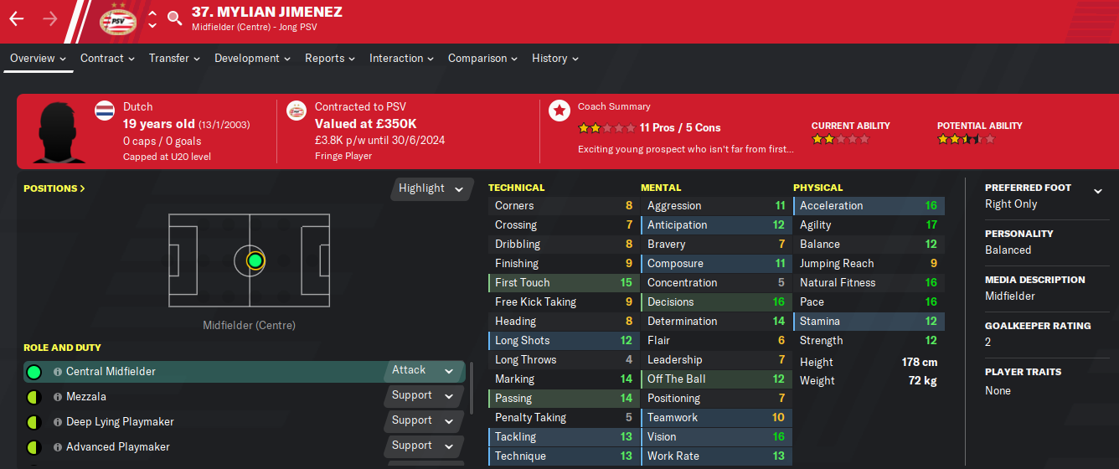This screenshot has height=469, width=1119.
Task: Open the Development menu
Action: point(252,59)
